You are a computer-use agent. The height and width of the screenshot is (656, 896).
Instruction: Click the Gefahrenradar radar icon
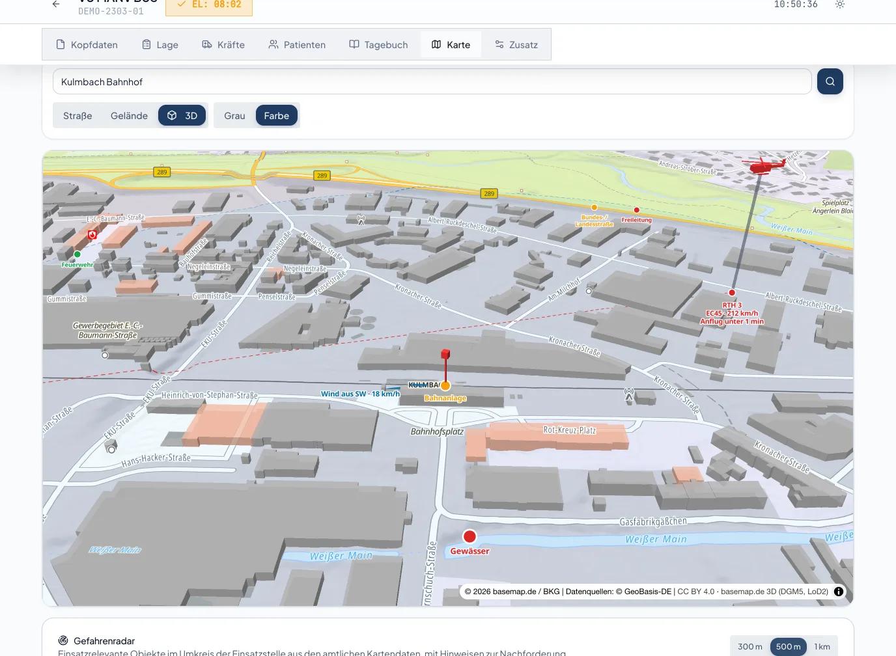click(63, 640)
